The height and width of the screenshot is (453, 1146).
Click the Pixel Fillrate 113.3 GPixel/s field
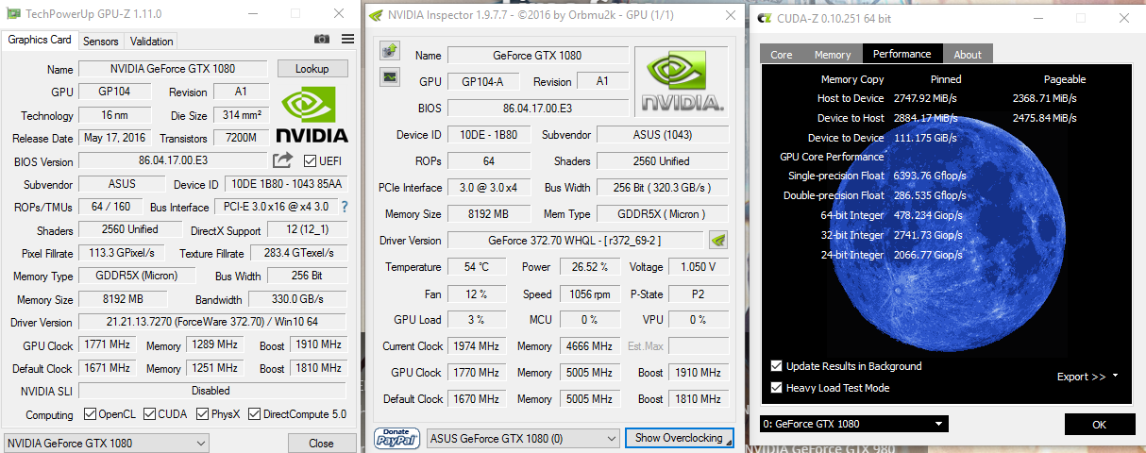122,253
